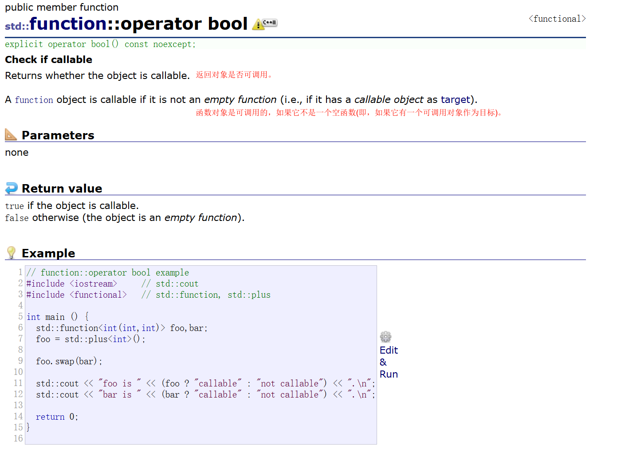The height and width of the screenshot is (453, 633).
Task: Click the Parameters section ruler icon
Action: tap(11, 134)
